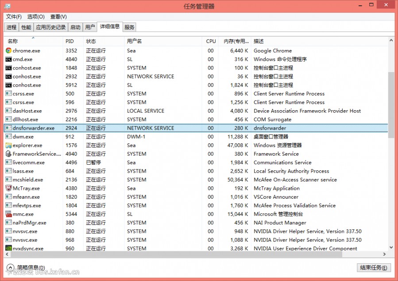
Task: Open the 查看(V) menu
Action: pyautogui.click(x=58, y=17)
